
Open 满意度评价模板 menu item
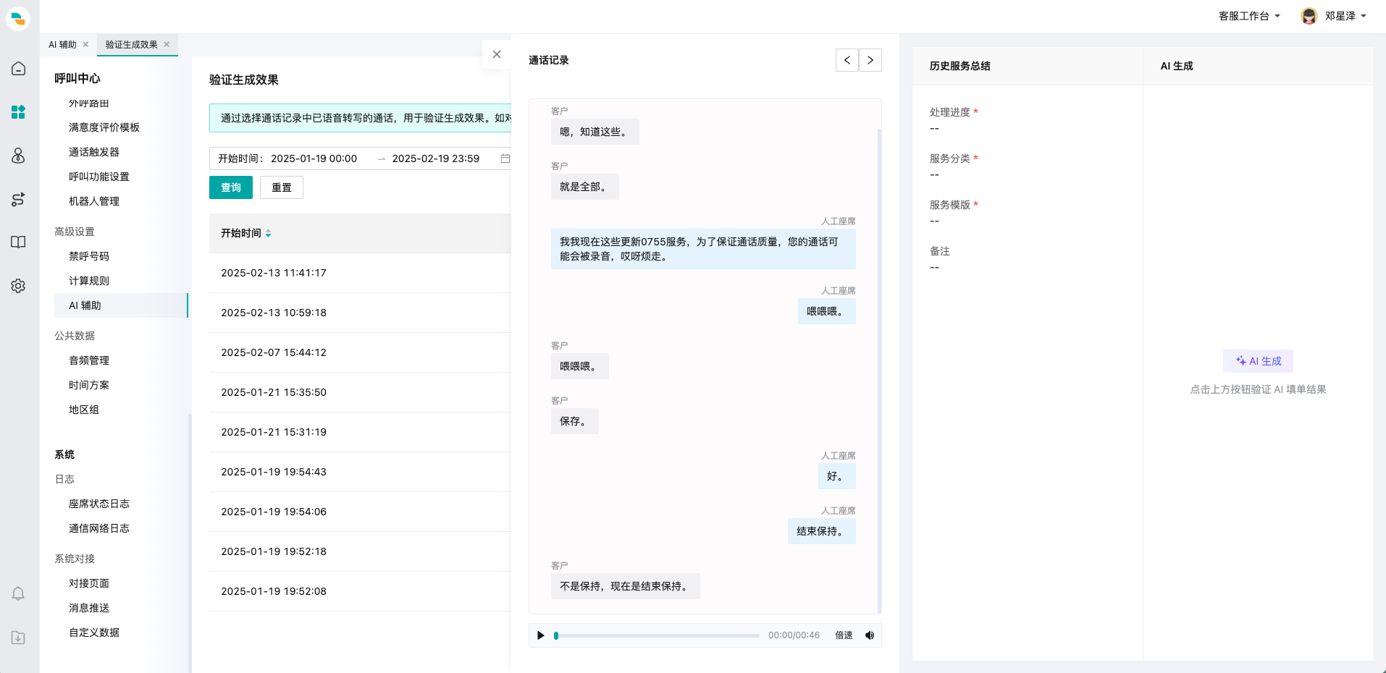click(x=104, y=127)
